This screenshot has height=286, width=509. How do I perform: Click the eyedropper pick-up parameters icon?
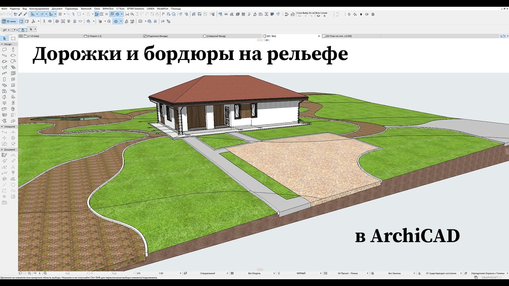(x=20, y=14)
